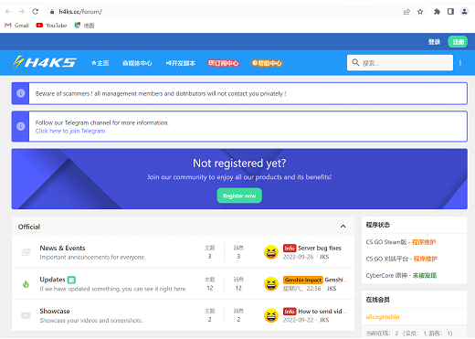The width and height of the screenshot is (475, 339).
Task: Toggle the browser side panel icon
Action: coord(450,12)
